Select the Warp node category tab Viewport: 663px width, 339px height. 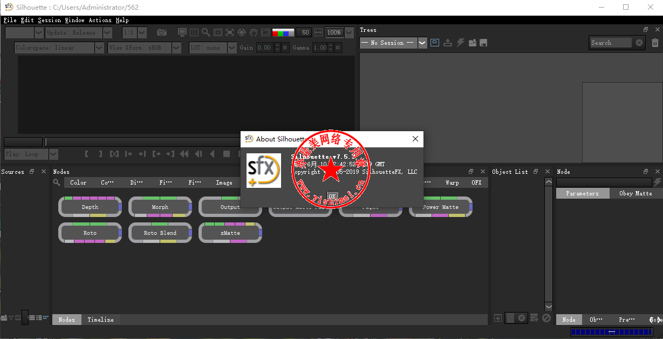point(452,182)
